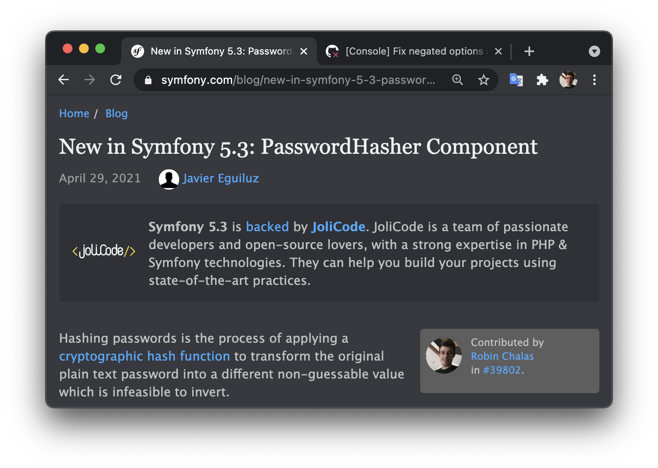This screenshot has height=468, width=658.
Task: Open the 'backed' link
Action: 267,227
